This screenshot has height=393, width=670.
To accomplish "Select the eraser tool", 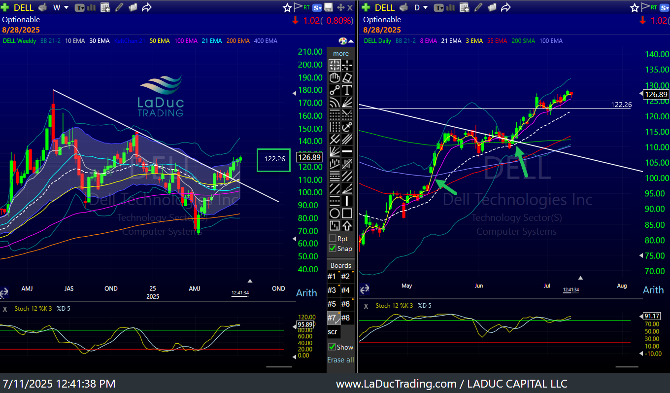I will 347,77.
